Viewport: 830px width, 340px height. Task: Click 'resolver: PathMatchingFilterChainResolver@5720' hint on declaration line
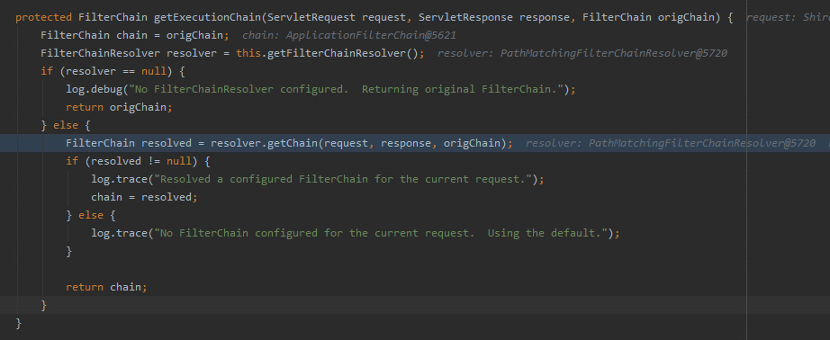(x=582, y=53)
